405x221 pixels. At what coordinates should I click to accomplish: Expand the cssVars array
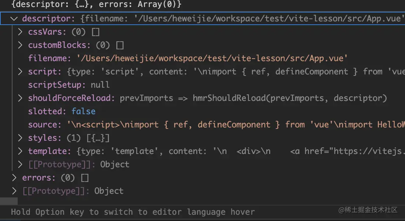pyautogui.click(x=20, y=32)
